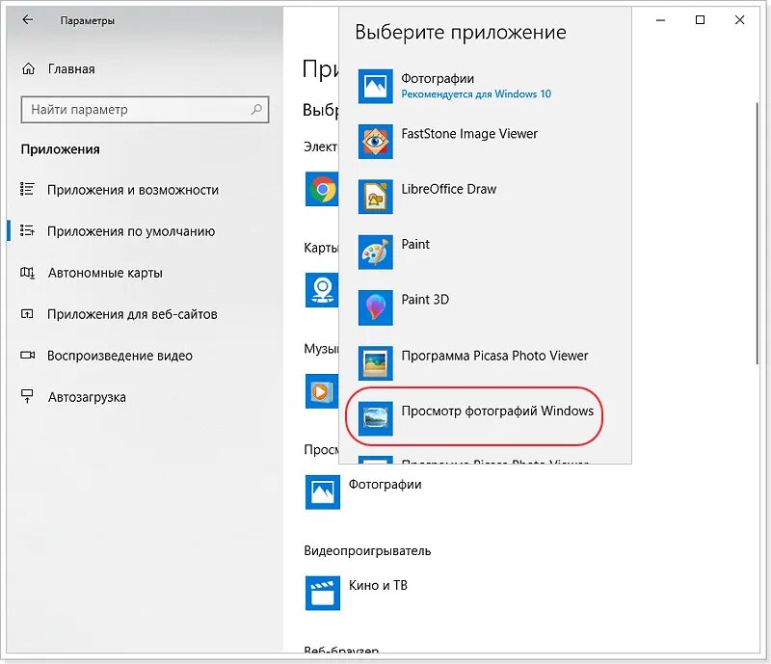Choose LibreOffice Draw icon
Screen dimensions: 771x664
coord(375,197)
